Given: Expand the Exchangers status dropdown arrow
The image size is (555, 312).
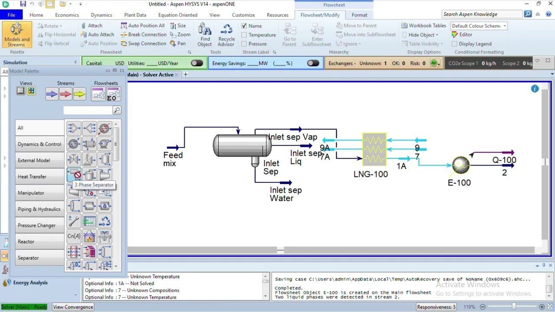Looking at the screenshot, I should pos(439,64).
